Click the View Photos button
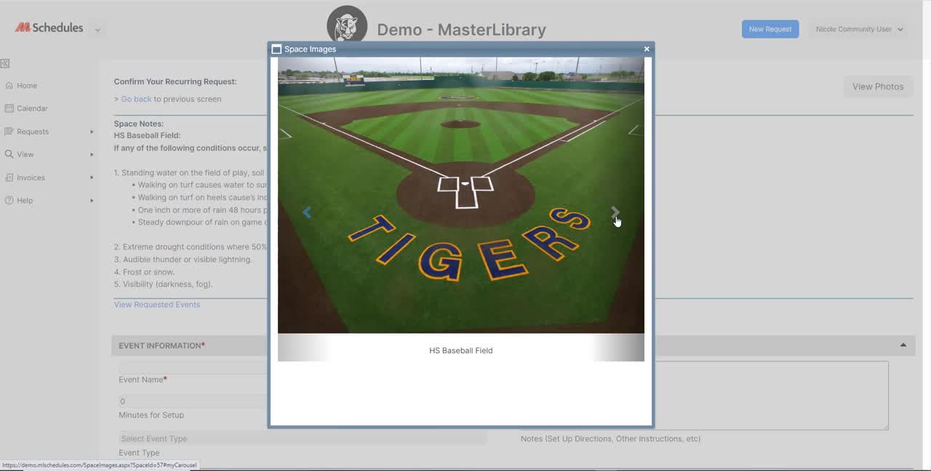 pyautogui.click(x=877, y=86)
